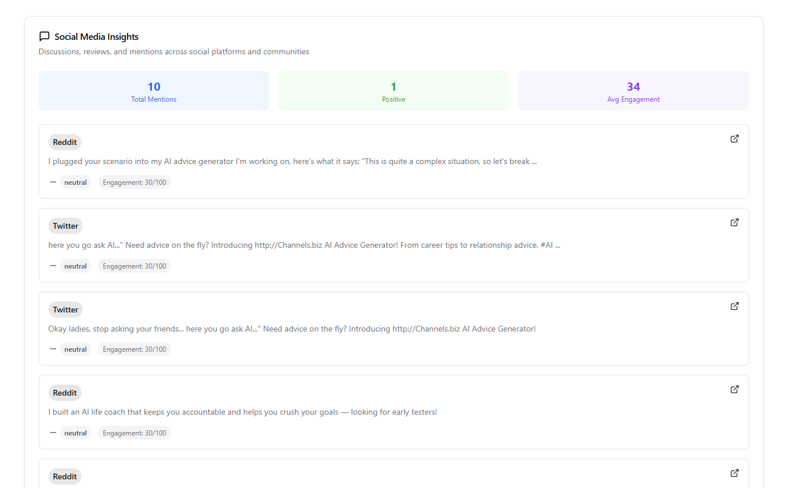Open external link for the AI life coach Reddit post
The height and width of the screenshot is (488, 804).
735,389
